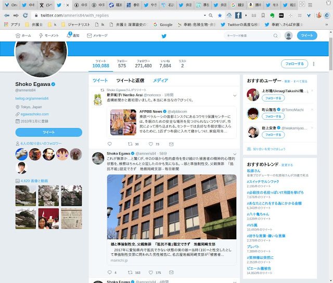
Task: Click search magnifier in keyword search box
Action: (275, 36)
